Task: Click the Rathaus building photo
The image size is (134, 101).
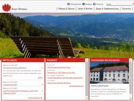Action: point(109,73)
